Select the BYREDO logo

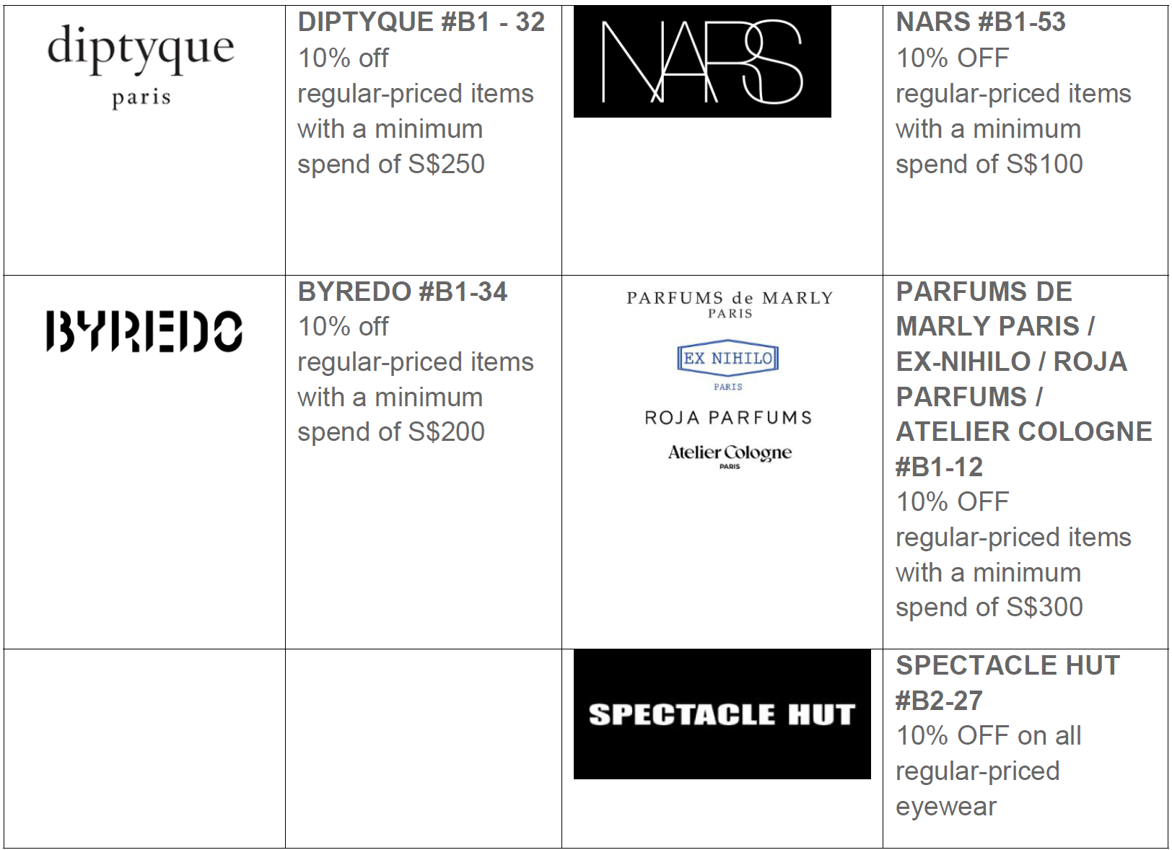pos(144,331)
